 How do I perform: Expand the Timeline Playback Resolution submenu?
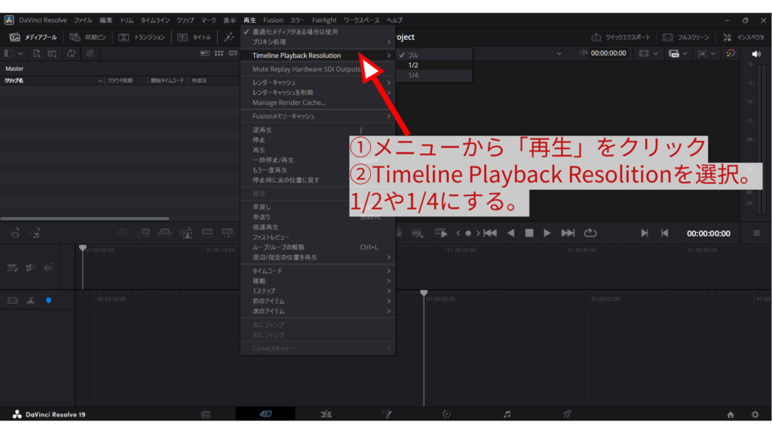[318, 55]
